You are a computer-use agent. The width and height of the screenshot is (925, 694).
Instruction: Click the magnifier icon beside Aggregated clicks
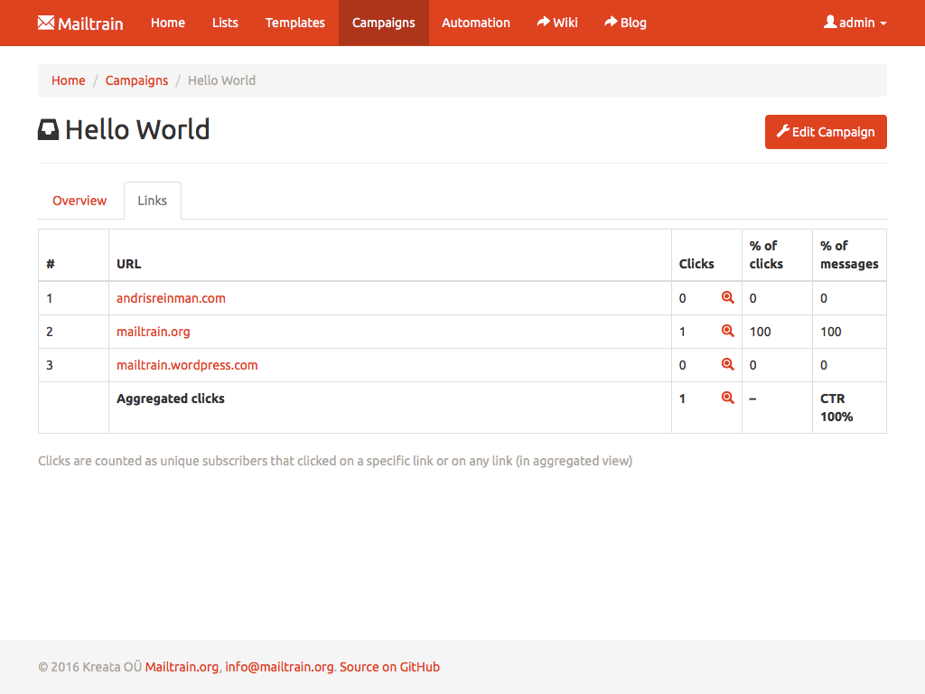[x=727, y=398]
